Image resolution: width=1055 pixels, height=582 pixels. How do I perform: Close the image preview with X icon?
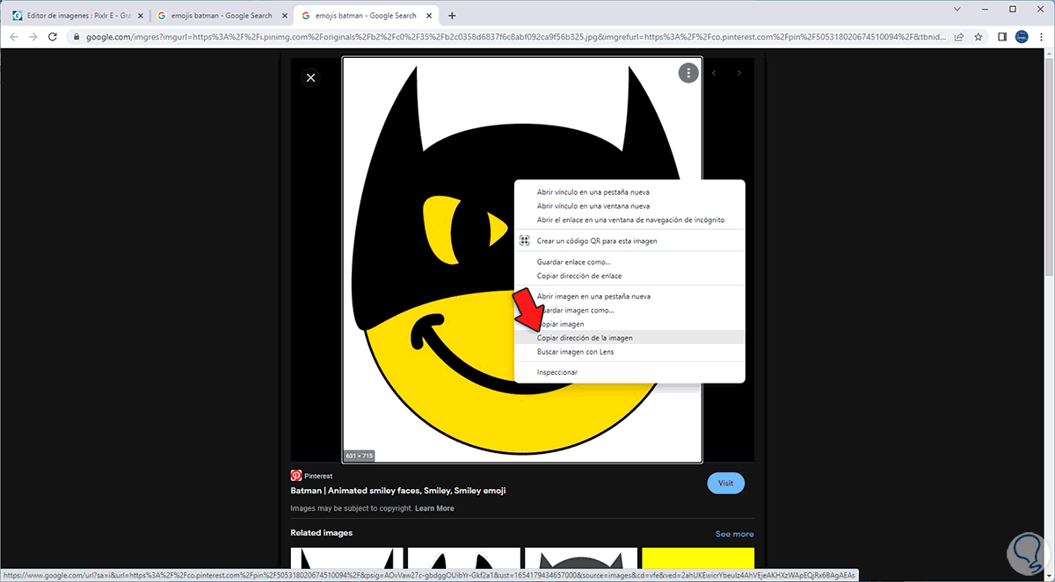click(310, 78)
